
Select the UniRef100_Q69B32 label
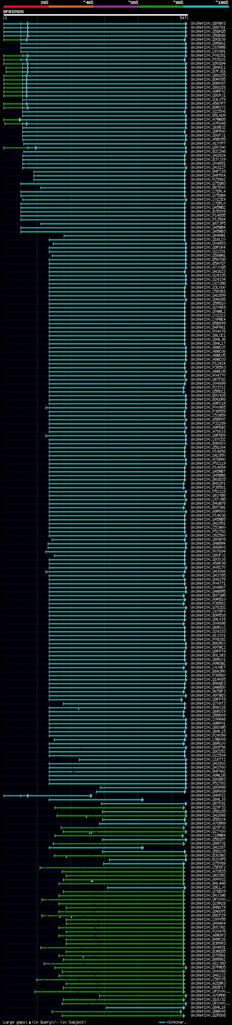point(208,128)
